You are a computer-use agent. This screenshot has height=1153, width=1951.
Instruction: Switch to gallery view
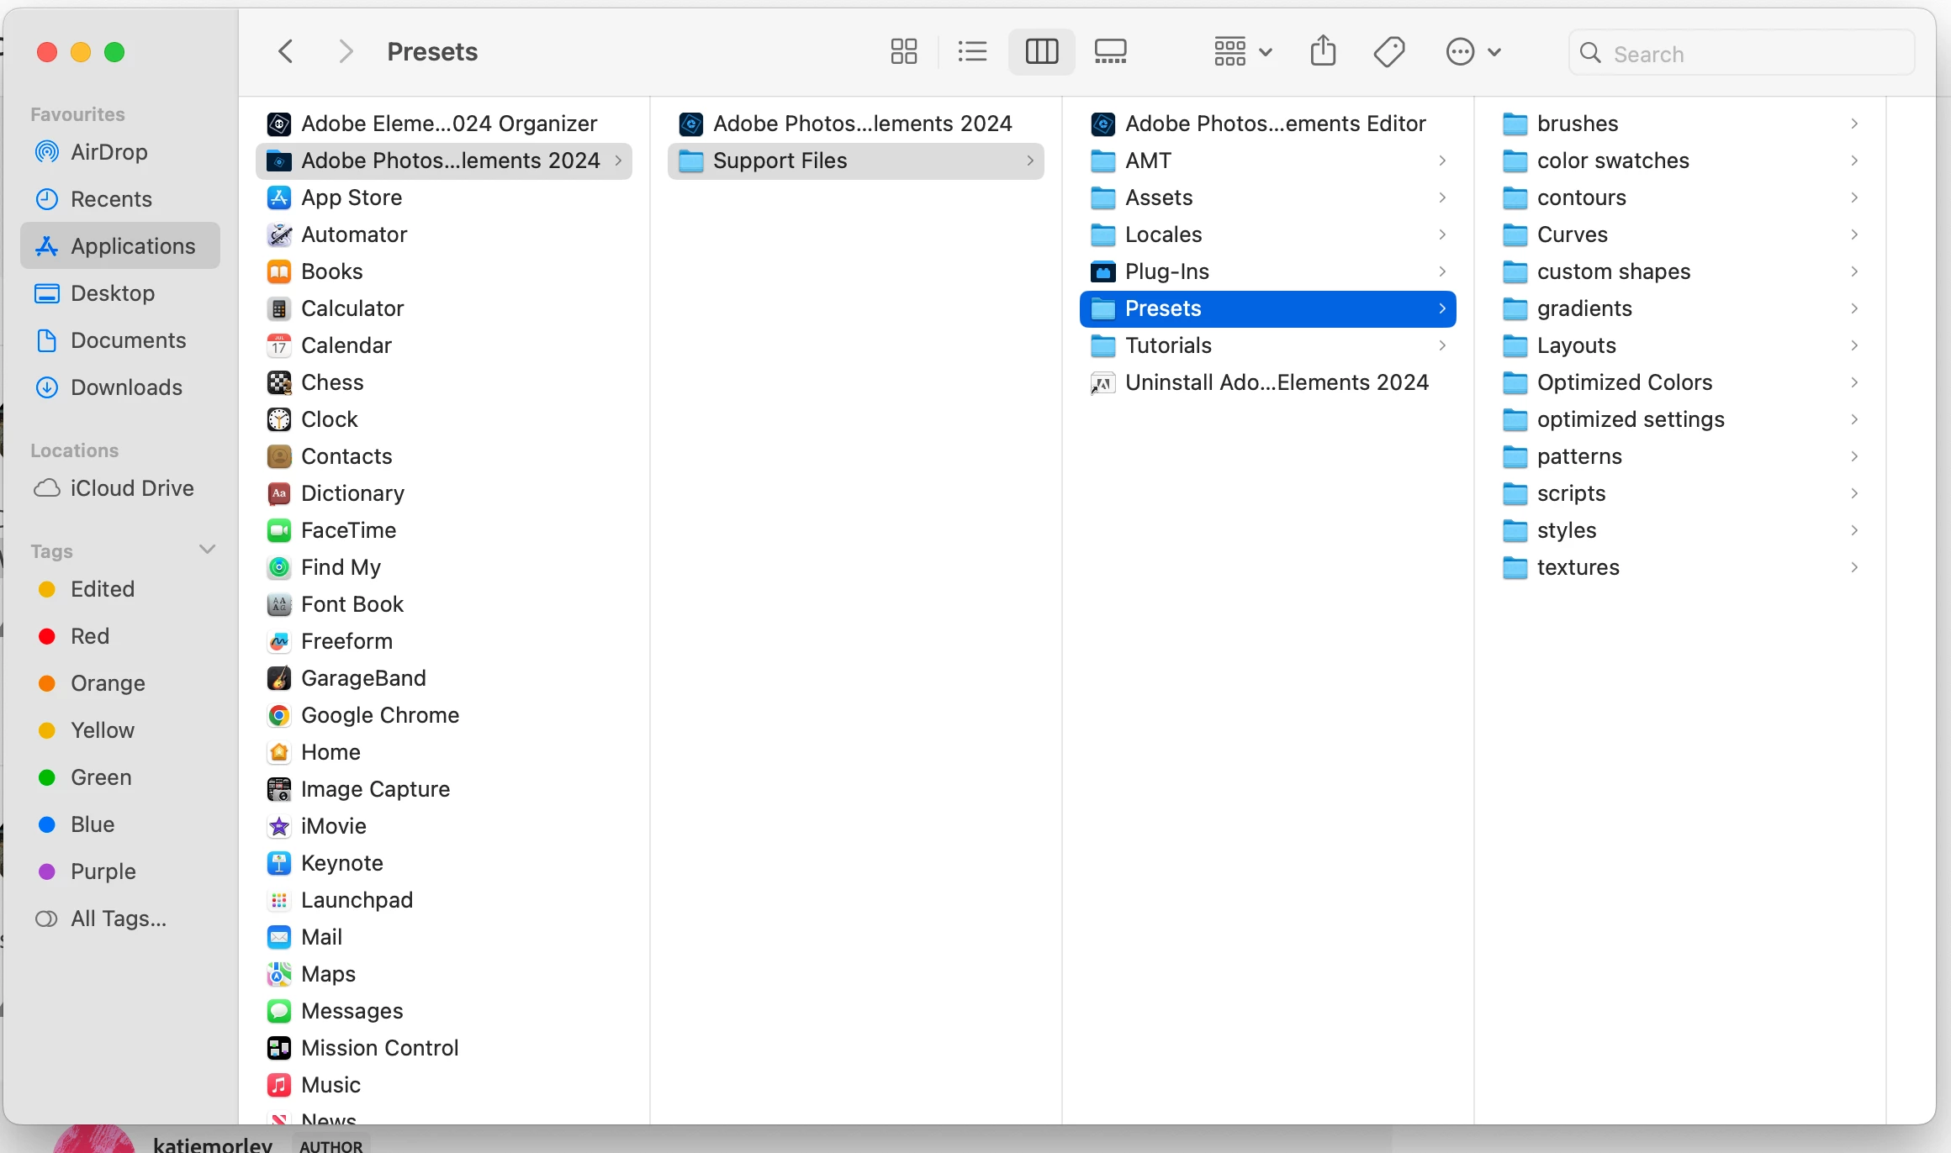[1110, 52]
